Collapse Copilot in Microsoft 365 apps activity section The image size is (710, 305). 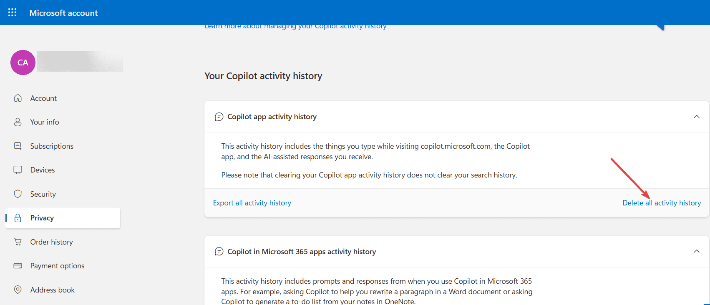697,251
